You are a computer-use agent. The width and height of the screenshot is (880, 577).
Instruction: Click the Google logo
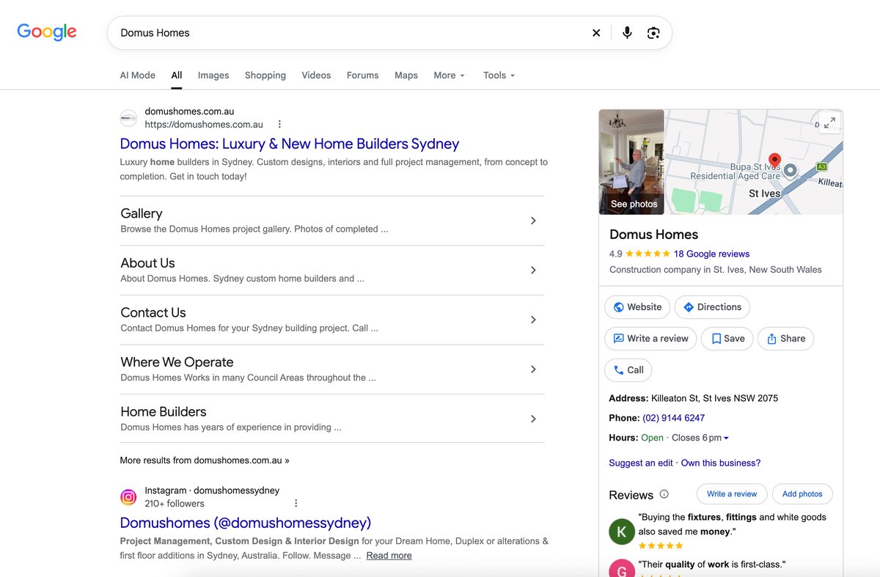pyautogui.click(x=47, y=32)
